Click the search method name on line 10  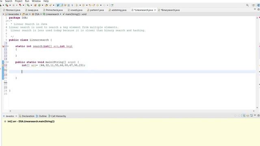[x=37, y=46]
